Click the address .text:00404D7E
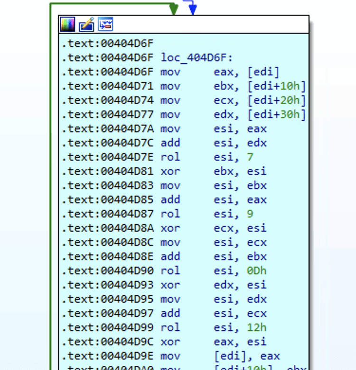356x370 pixels. [107, 157]
